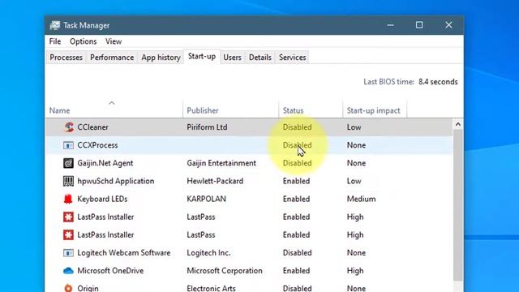This screenshot has height=292, width=519.
Task: Click the Keyboard LEDs red icon
Action: (x=68, y=199)
